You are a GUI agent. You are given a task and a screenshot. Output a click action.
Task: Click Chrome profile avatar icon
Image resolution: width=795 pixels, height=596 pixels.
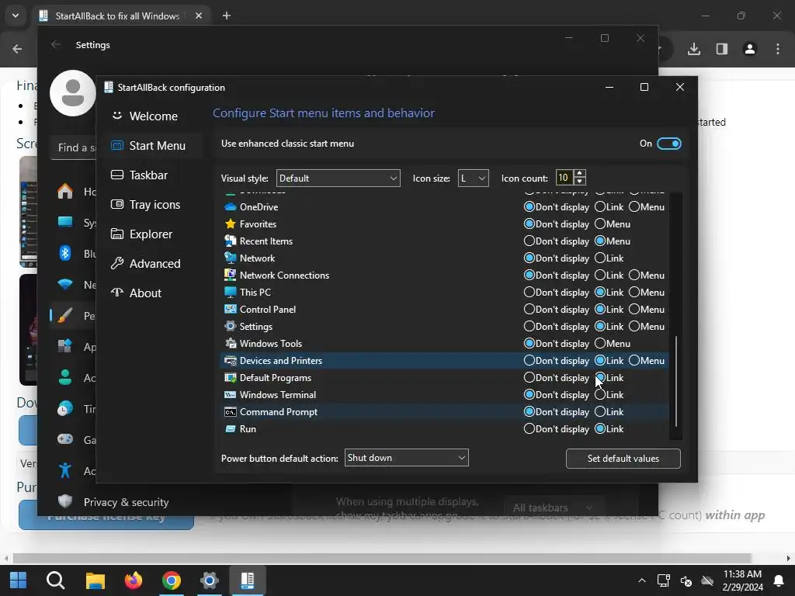(x=750, y=49)
